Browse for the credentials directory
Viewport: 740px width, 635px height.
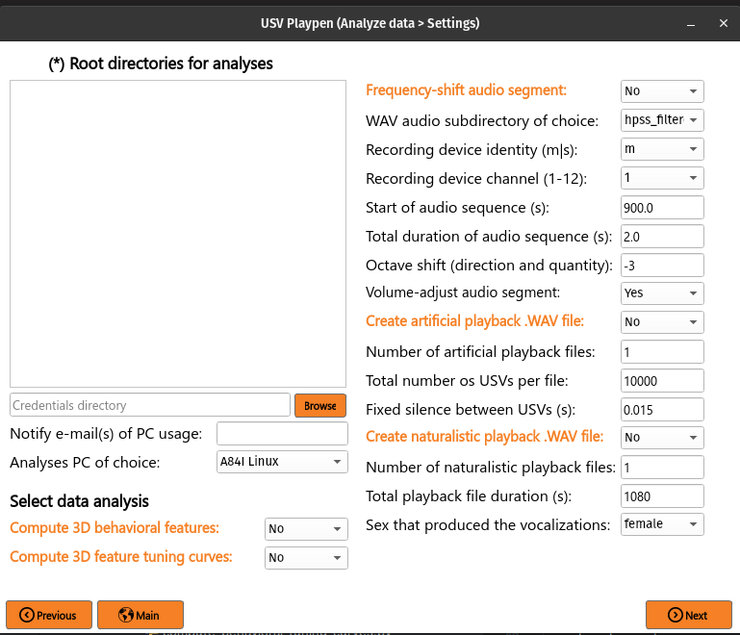(320, 406)
